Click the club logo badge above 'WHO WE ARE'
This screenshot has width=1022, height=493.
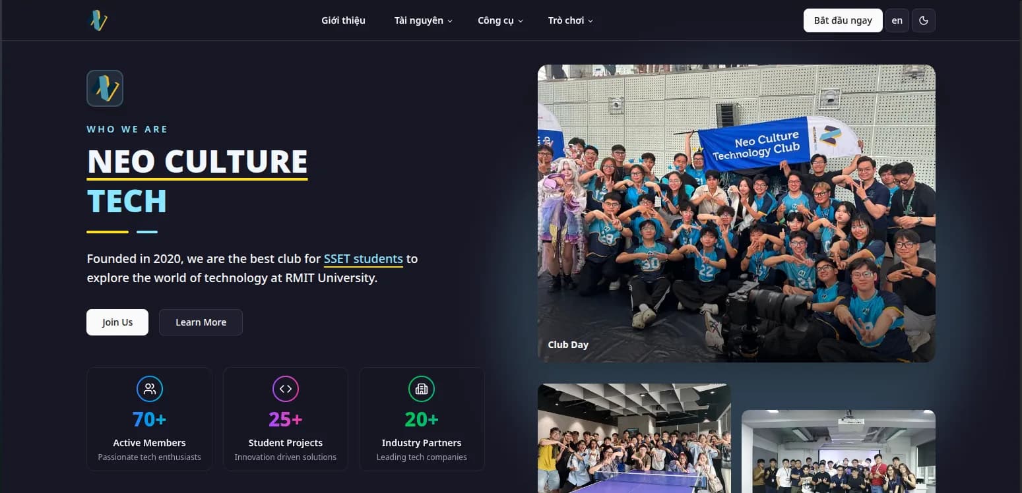click(x=105, y=88)
